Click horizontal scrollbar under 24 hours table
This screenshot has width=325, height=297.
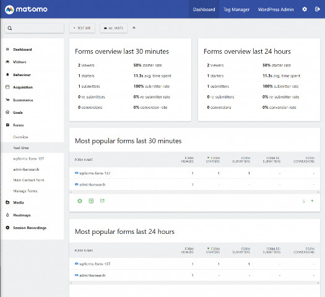click(194, 283)
